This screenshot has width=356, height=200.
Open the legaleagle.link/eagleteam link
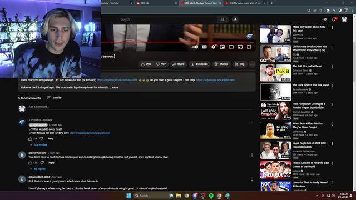(215, 80)
